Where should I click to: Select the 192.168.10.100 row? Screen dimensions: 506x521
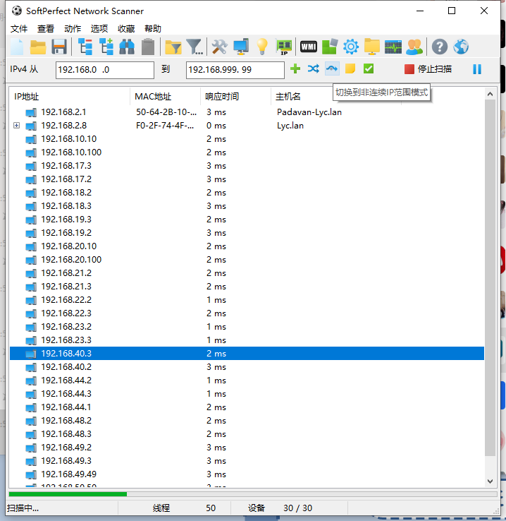point(247,152)
